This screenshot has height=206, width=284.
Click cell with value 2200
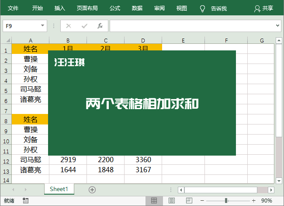click(106, 160)
